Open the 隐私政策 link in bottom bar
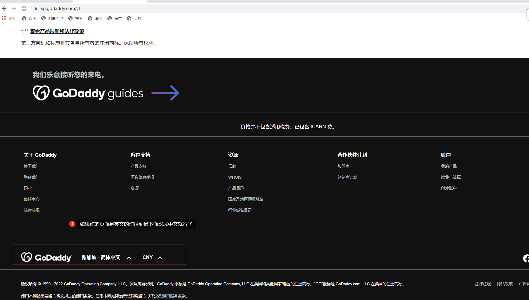 point(505,284)
